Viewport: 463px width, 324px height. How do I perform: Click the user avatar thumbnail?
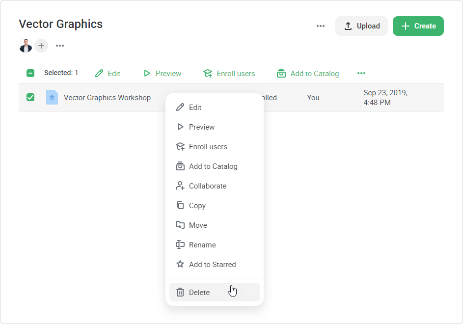[26, 46]
